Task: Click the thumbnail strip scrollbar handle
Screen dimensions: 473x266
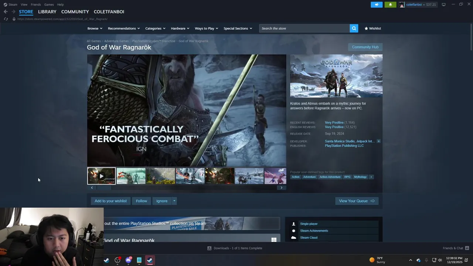Action: coord(104,188)
